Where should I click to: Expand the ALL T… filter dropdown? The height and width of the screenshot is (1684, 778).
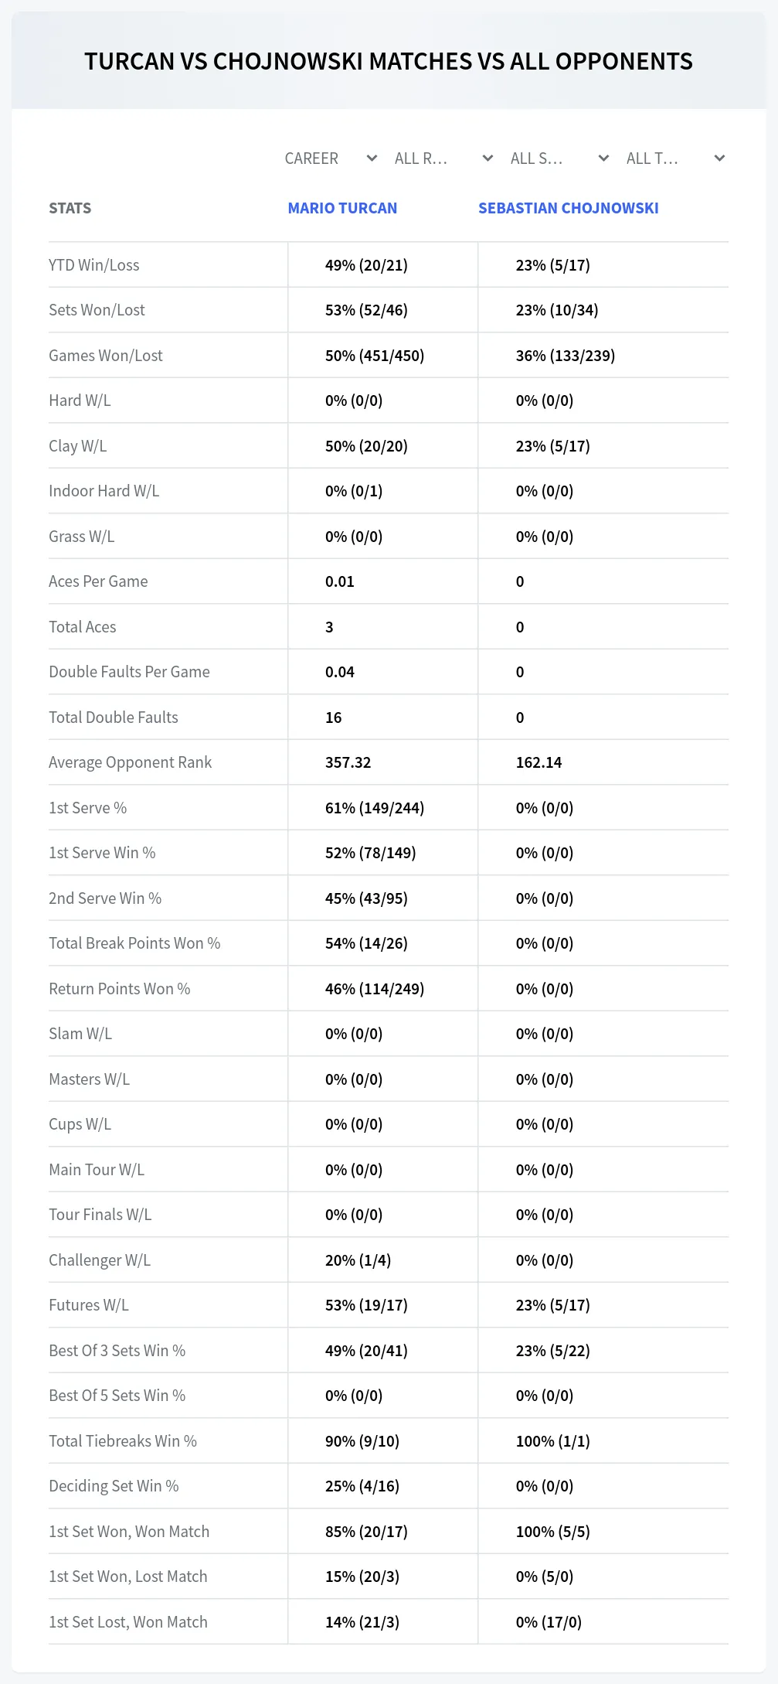click(x=675, y=159)
